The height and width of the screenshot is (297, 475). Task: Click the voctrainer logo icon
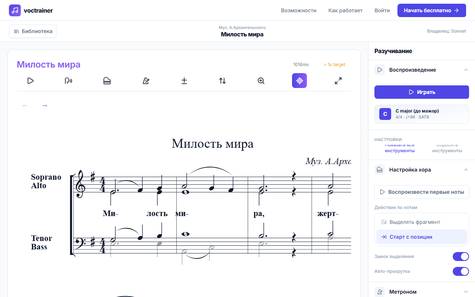(15, 10)
